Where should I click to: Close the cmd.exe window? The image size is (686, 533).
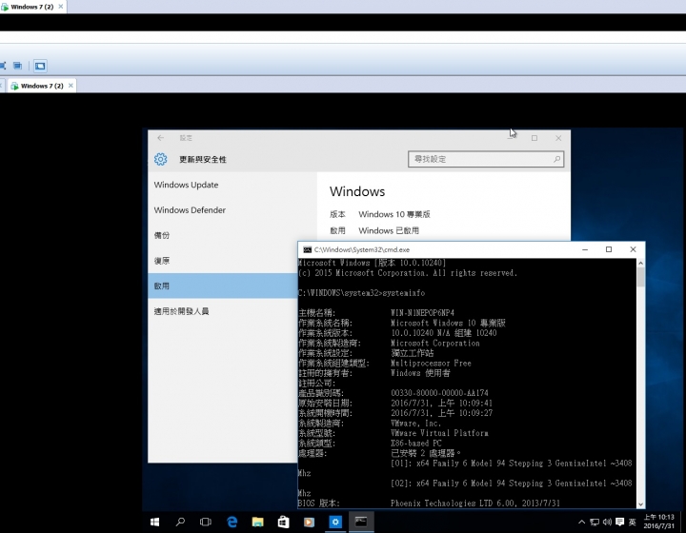click(x=633, y=249)
